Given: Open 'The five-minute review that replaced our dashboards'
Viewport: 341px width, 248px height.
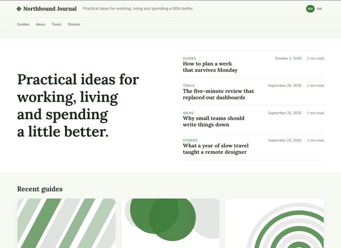Looking at the screenshot, I should point(218,94).
